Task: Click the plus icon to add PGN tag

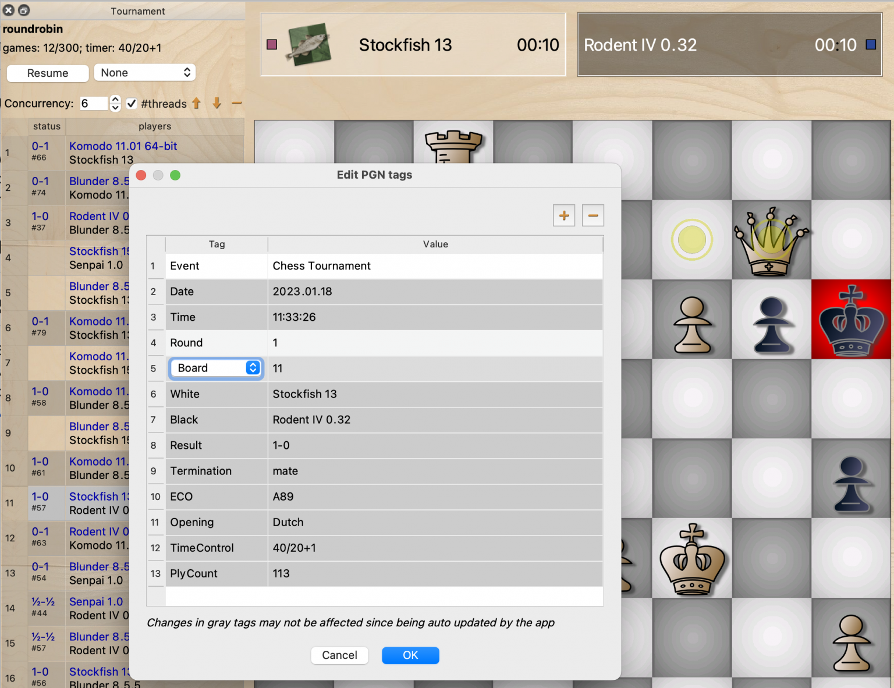Action: (563, 215)
